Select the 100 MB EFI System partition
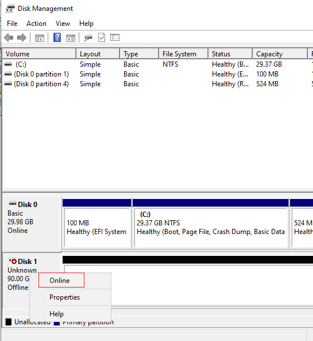Image resolution: width=313 pixels, height=341 pixels. tap(97, 227)
